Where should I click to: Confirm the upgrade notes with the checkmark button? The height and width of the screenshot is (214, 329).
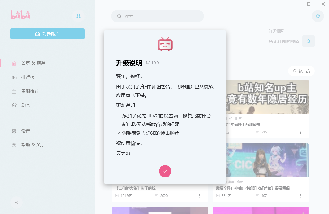coord(165,171)
